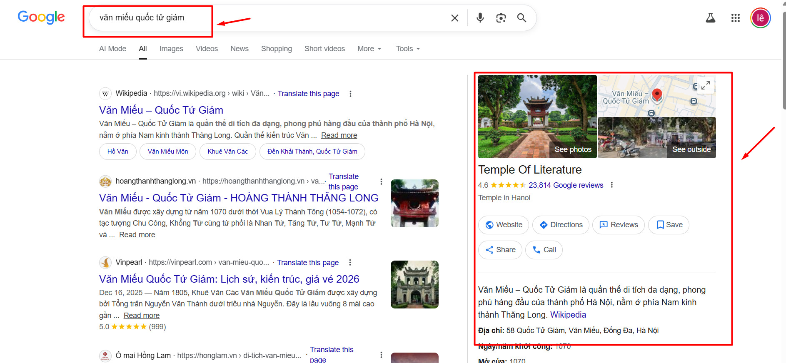Screen dimensions: 786x363
Task: Click the red map pin on the map
Action: (657, 95)
